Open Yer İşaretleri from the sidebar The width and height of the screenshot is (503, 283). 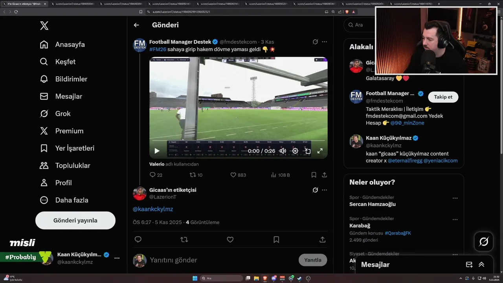(x=67, y=148)
